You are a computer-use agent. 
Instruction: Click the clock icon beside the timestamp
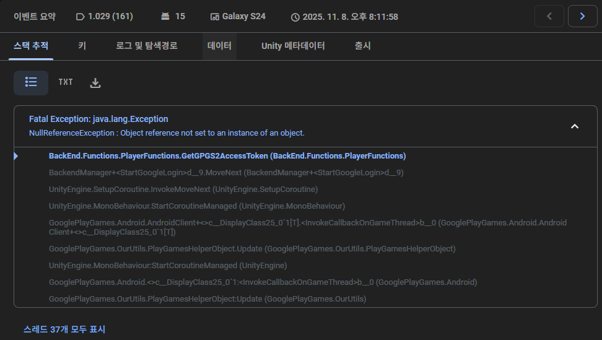(295, 17)
